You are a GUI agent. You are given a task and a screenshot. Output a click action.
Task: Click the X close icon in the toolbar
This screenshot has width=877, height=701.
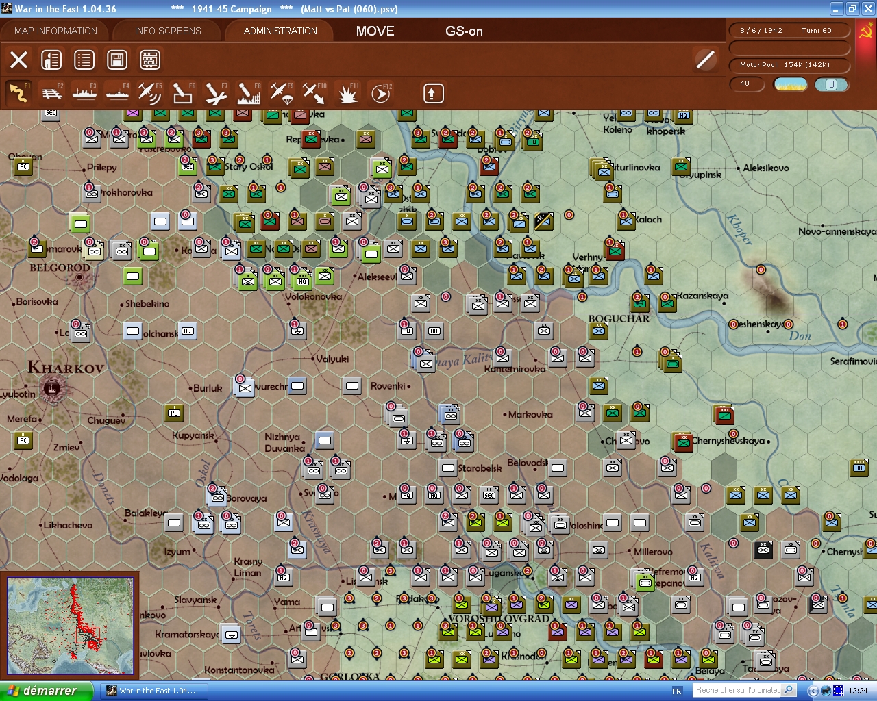click(19, 60)
